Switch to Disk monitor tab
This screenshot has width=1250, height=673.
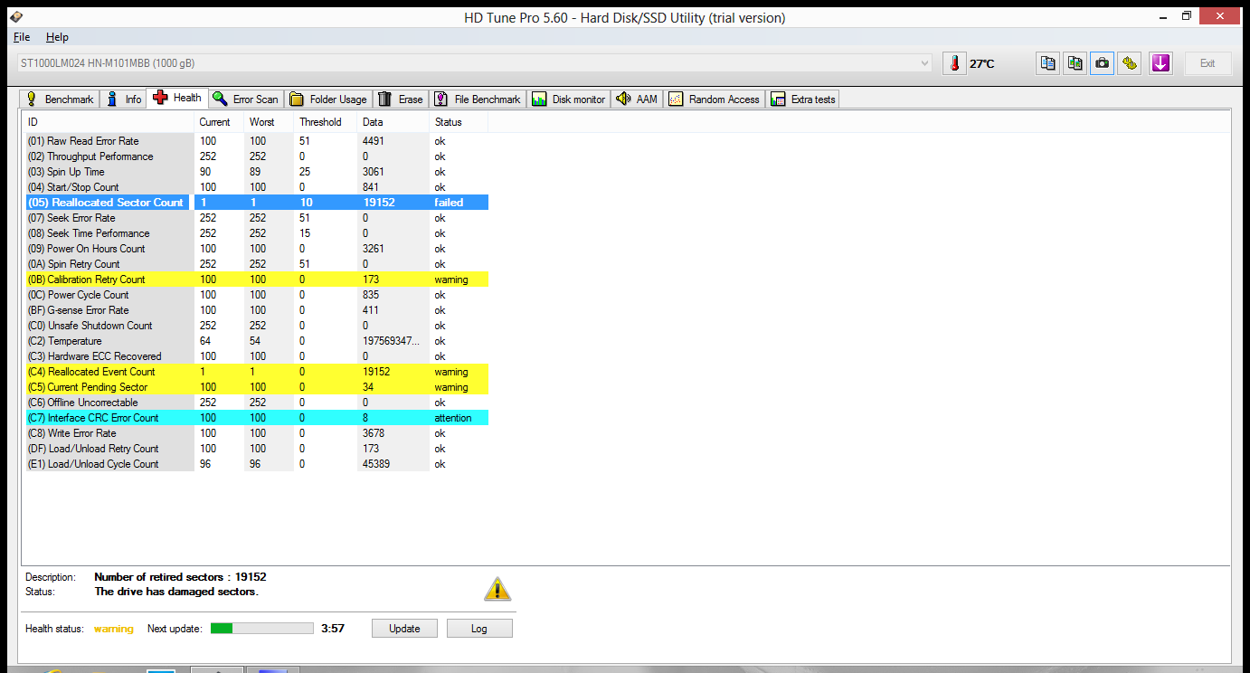click(569, 99)
